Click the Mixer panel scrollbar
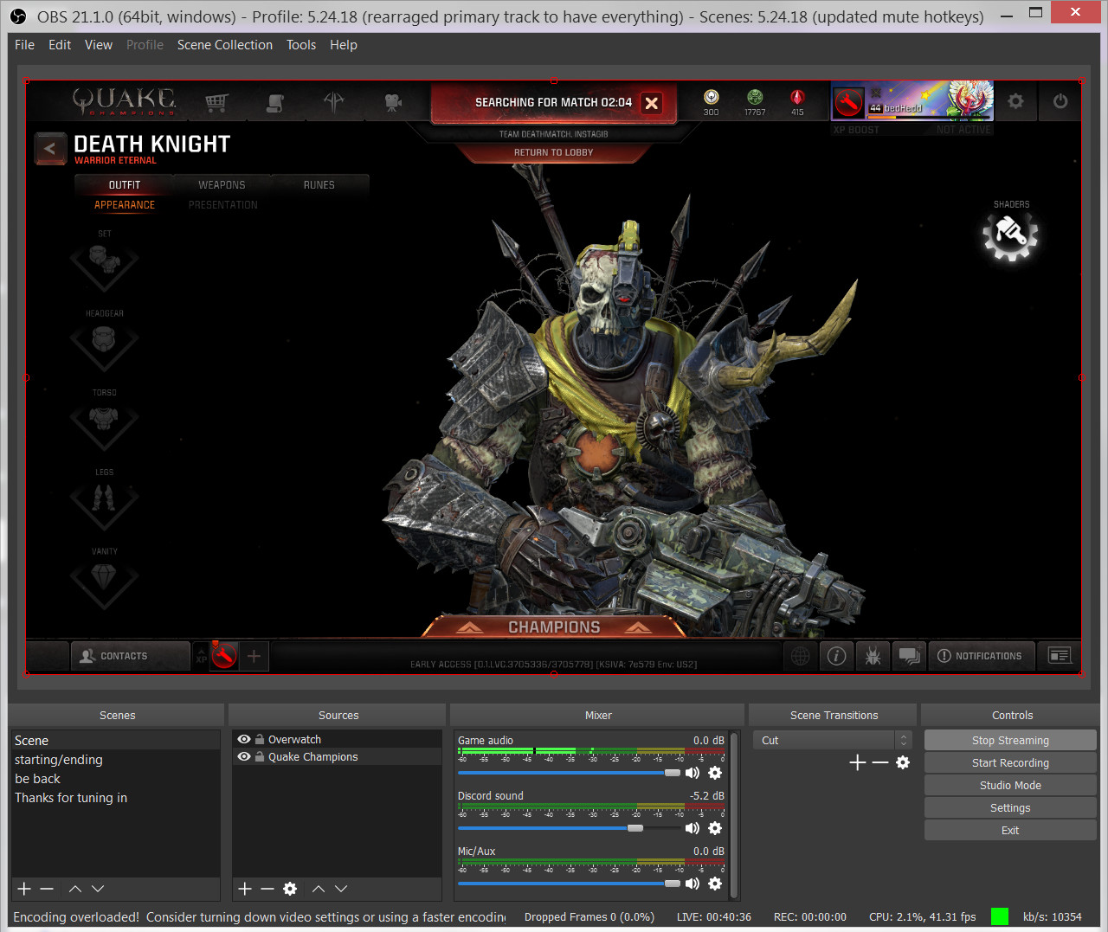 735,814
